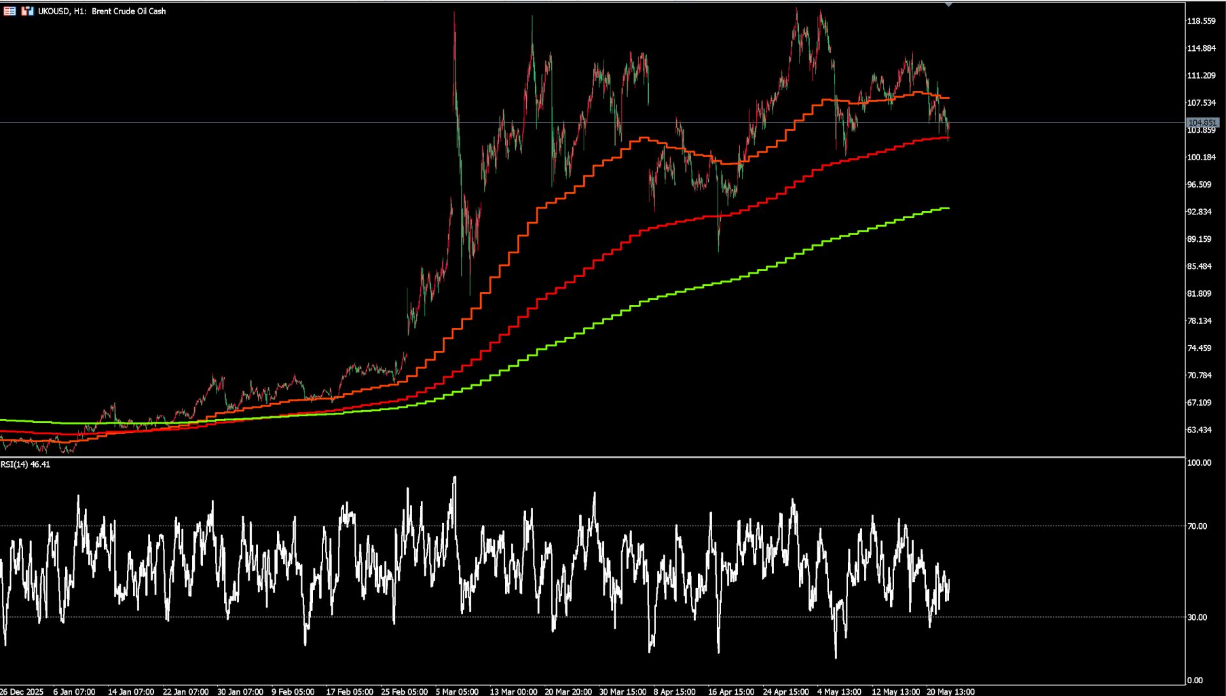Click the chart shift triangle marker
This screenshot has height=696, width=1226.
[x=949, y=4]
